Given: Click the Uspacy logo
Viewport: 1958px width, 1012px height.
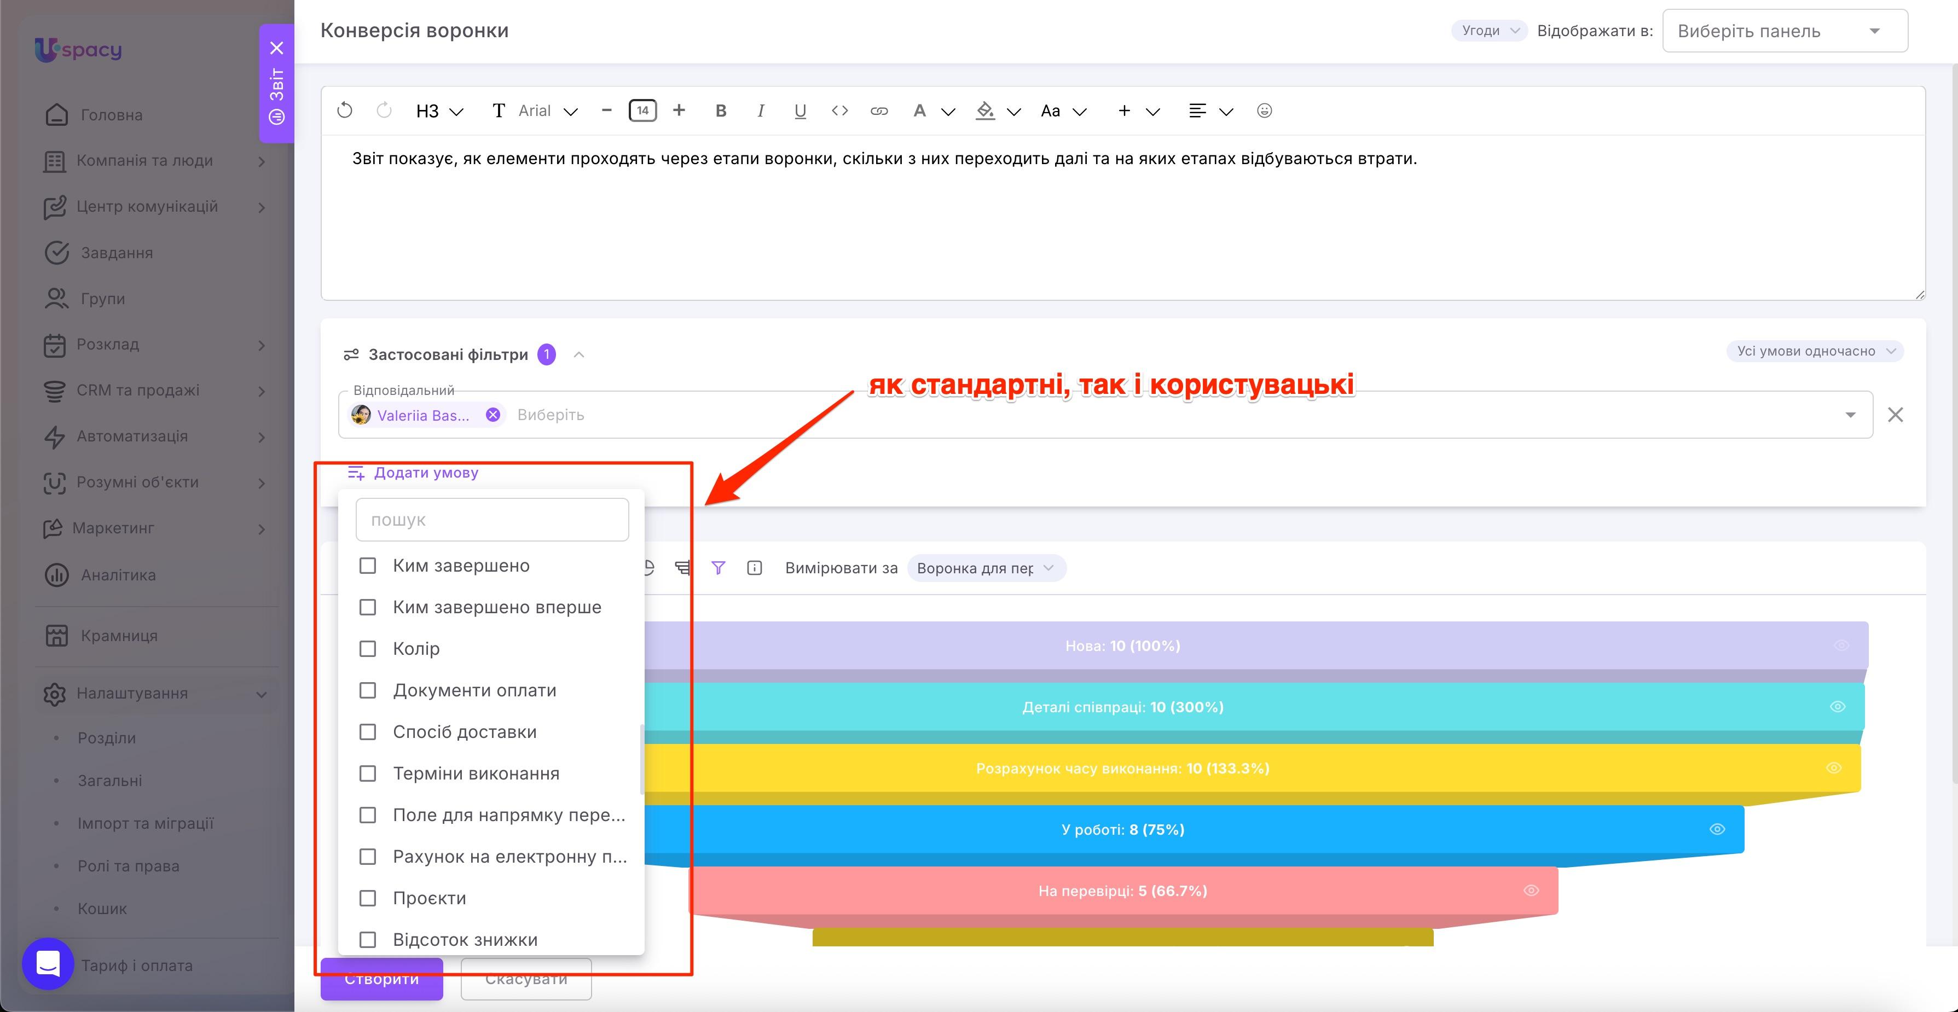Looking at the screenshot, I should [x=78, y=49].
